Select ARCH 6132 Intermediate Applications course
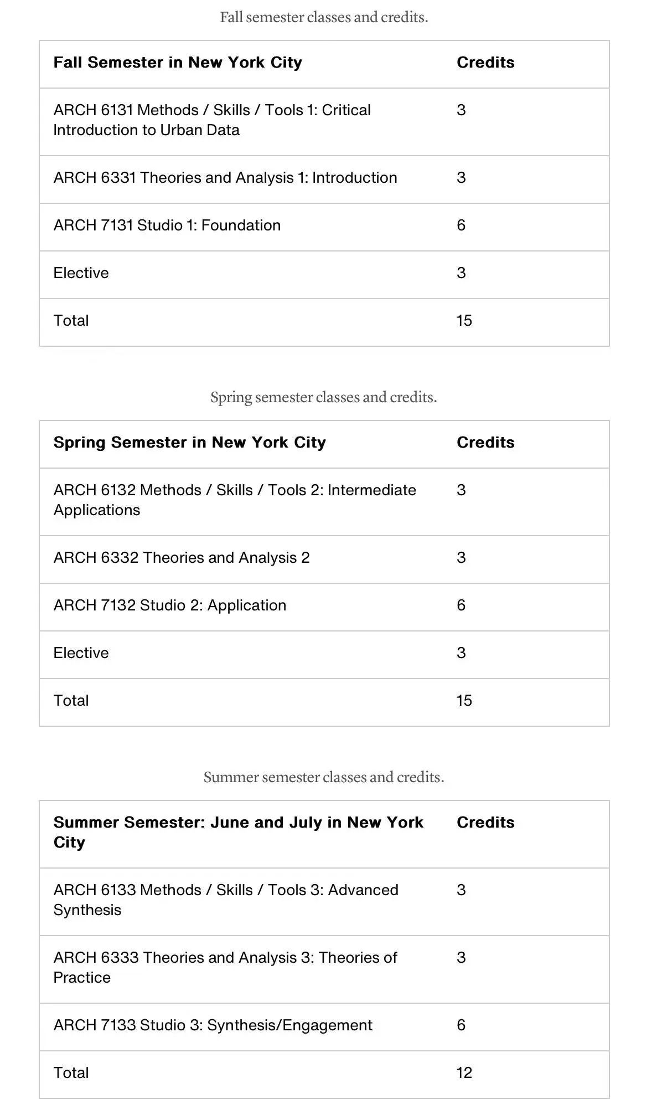The height and width of the screenshot is (1104, 657). click(235, 500)
